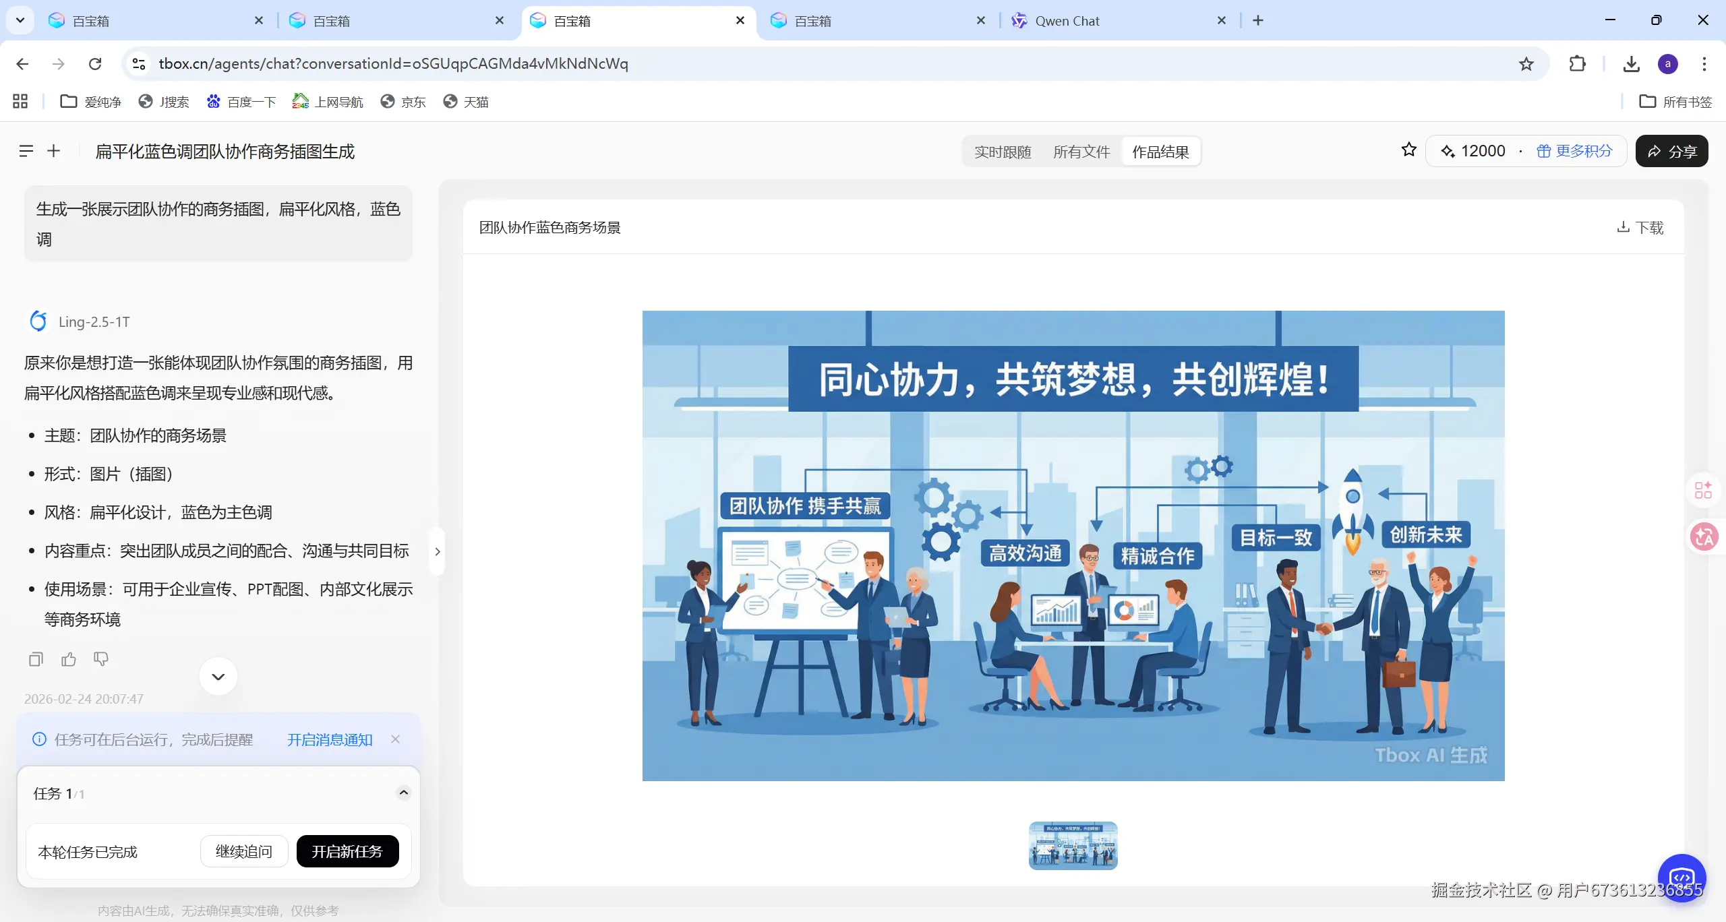Collapse the chat panel with the side arrow

438,551
